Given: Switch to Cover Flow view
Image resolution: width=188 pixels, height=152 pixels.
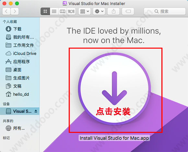Looking at the screenshot, I should (x=71, y=11).
